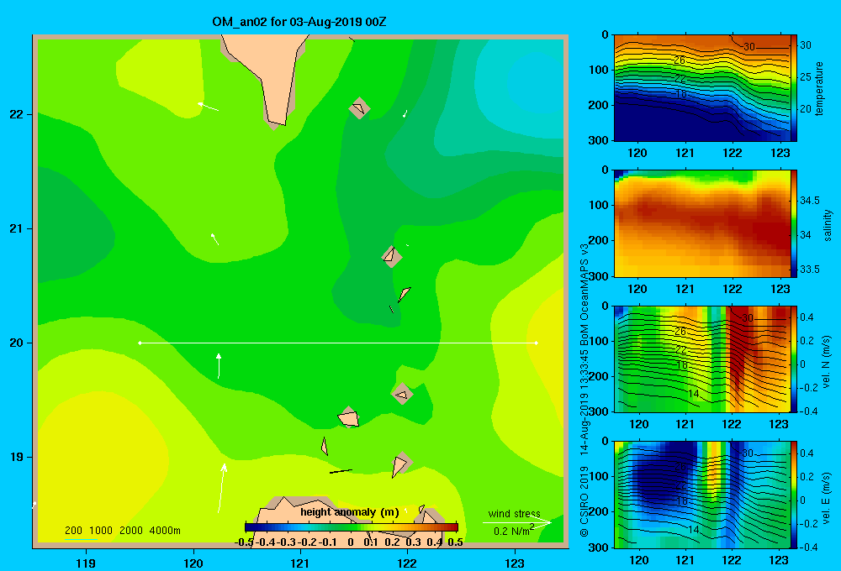The height and width of the screenshot is (571, 841).
Task: Click the "200 1000 2000 4000m" depth legend
Action: click(x=122, y=531)
